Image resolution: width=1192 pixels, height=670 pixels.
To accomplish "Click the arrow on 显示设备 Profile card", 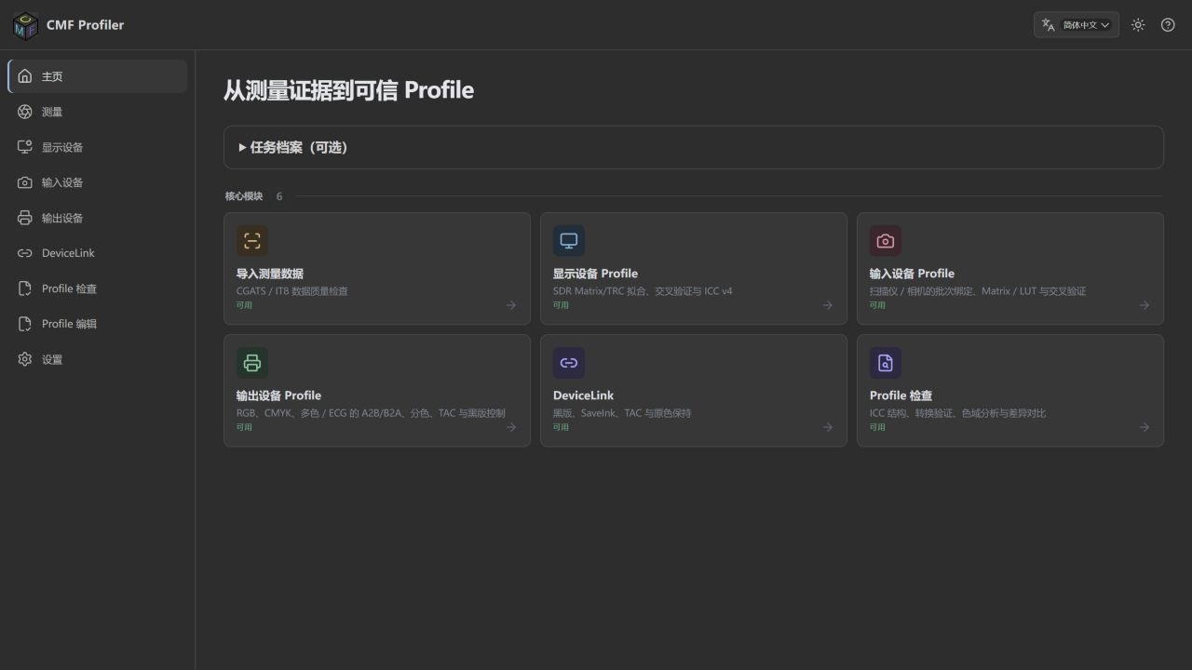I will 828,305.
